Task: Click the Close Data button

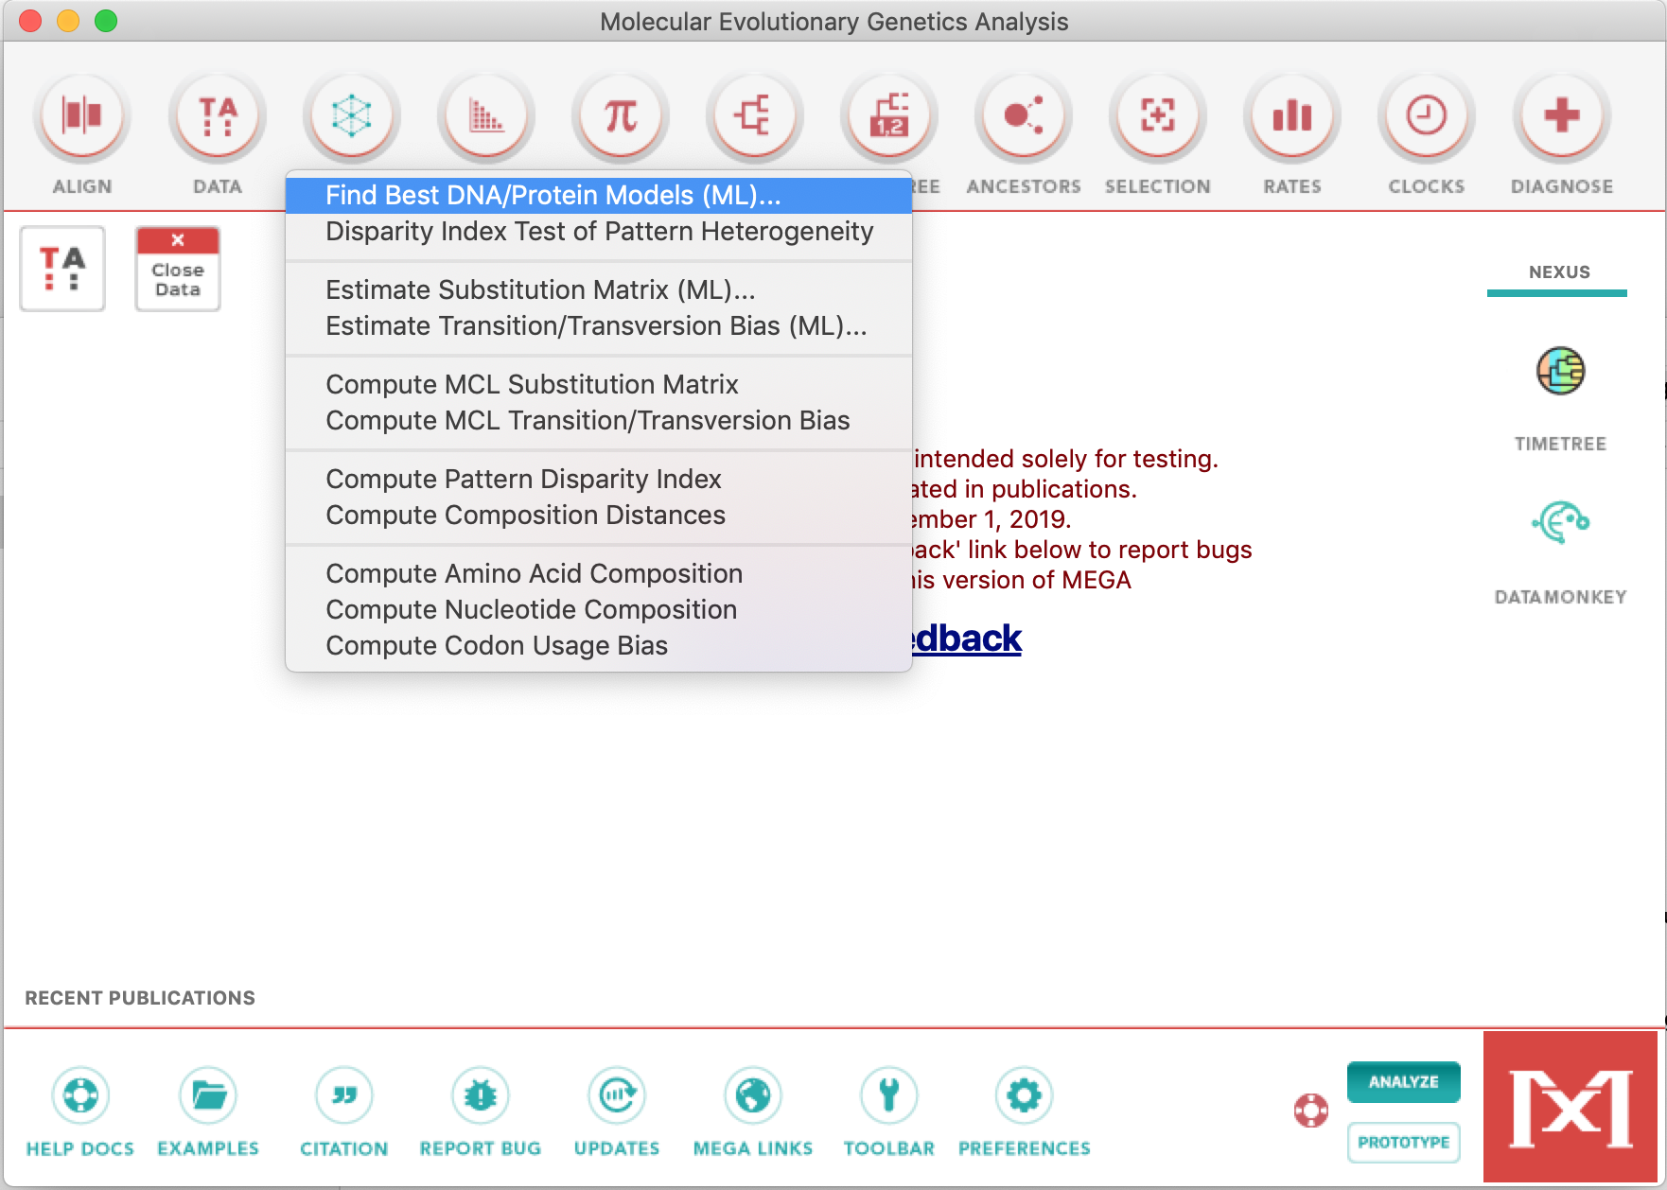Action: point(176,268)
